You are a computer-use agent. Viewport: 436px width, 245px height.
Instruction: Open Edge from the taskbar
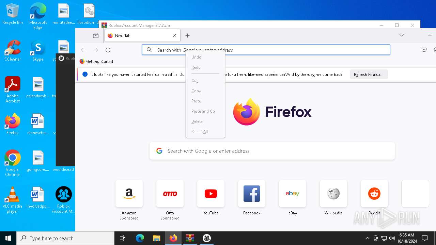pyautogui.click(x=140, y=238)
